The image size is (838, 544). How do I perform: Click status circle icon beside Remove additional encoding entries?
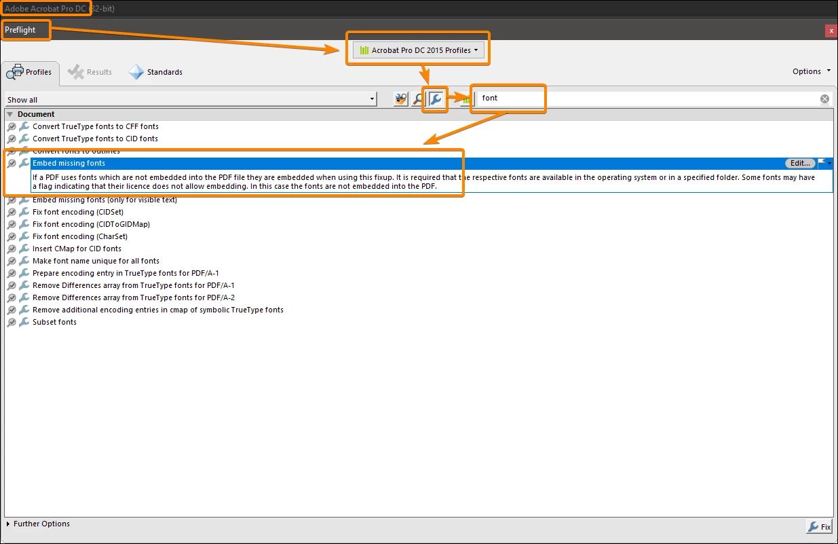12,310
